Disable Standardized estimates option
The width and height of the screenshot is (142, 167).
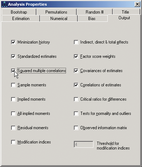coord(13,56)
